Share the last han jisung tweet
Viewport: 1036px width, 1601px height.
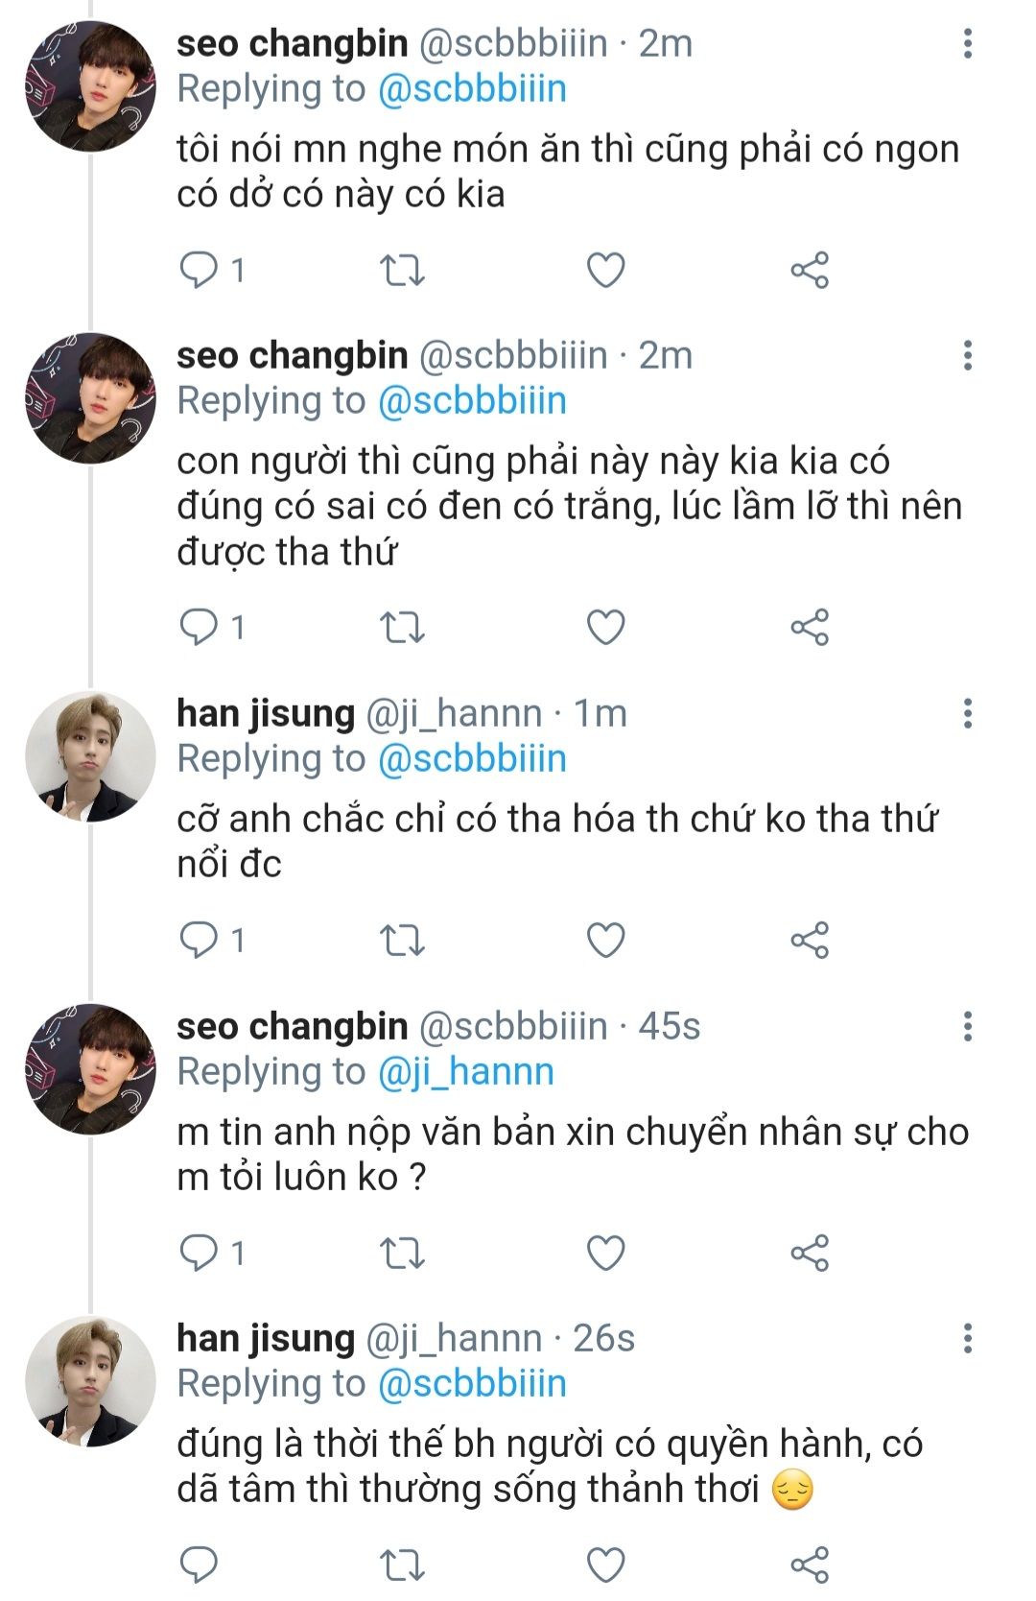[809, 1565]
